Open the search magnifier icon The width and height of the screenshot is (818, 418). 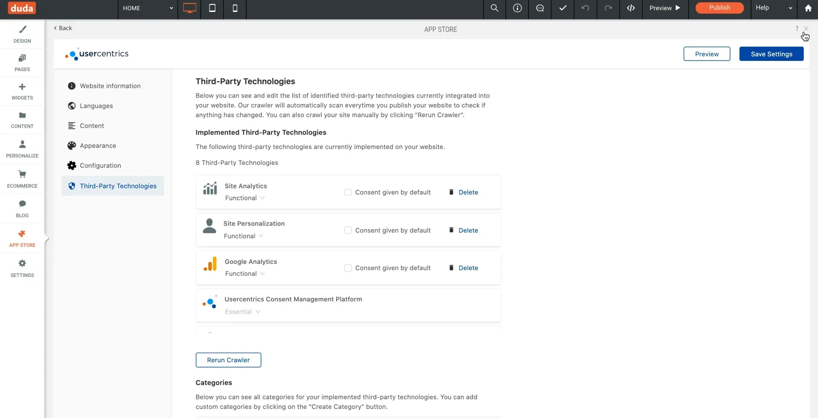point(495,8)
